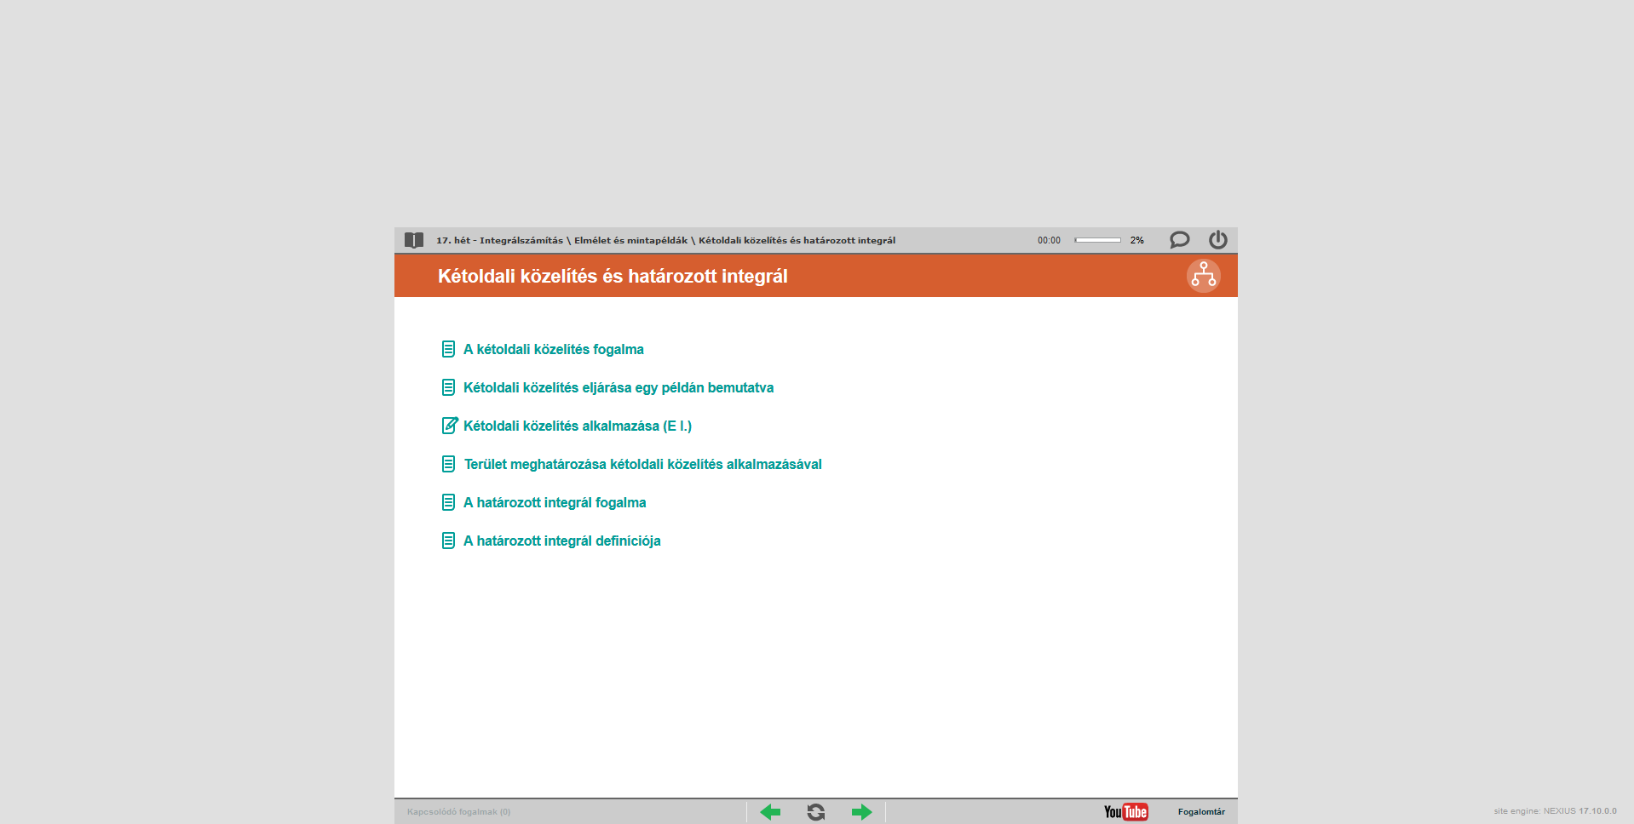Open 'A kétoldali közelítés fogalma' lesson

pyautogui.click(x=553, y=349)
